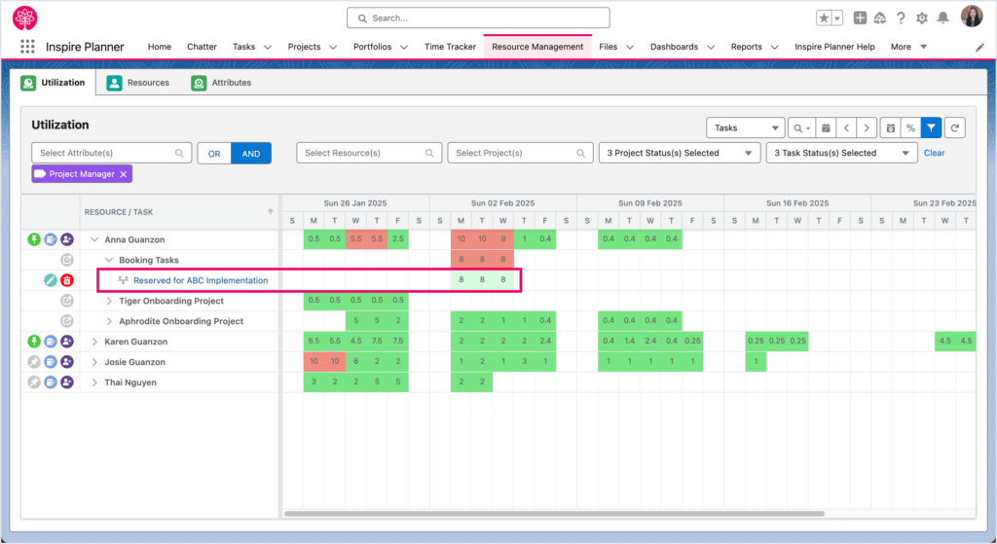Click the assign-resource person icon for Karen Guanzon
This screenshot has width=997, height=544.
click(x=67, y=342)
